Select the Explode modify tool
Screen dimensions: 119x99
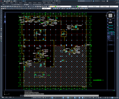pos(117,38)
